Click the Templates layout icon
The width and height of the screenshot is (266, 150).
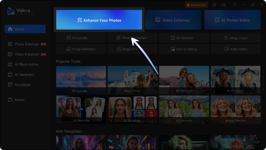pos(10,84)
